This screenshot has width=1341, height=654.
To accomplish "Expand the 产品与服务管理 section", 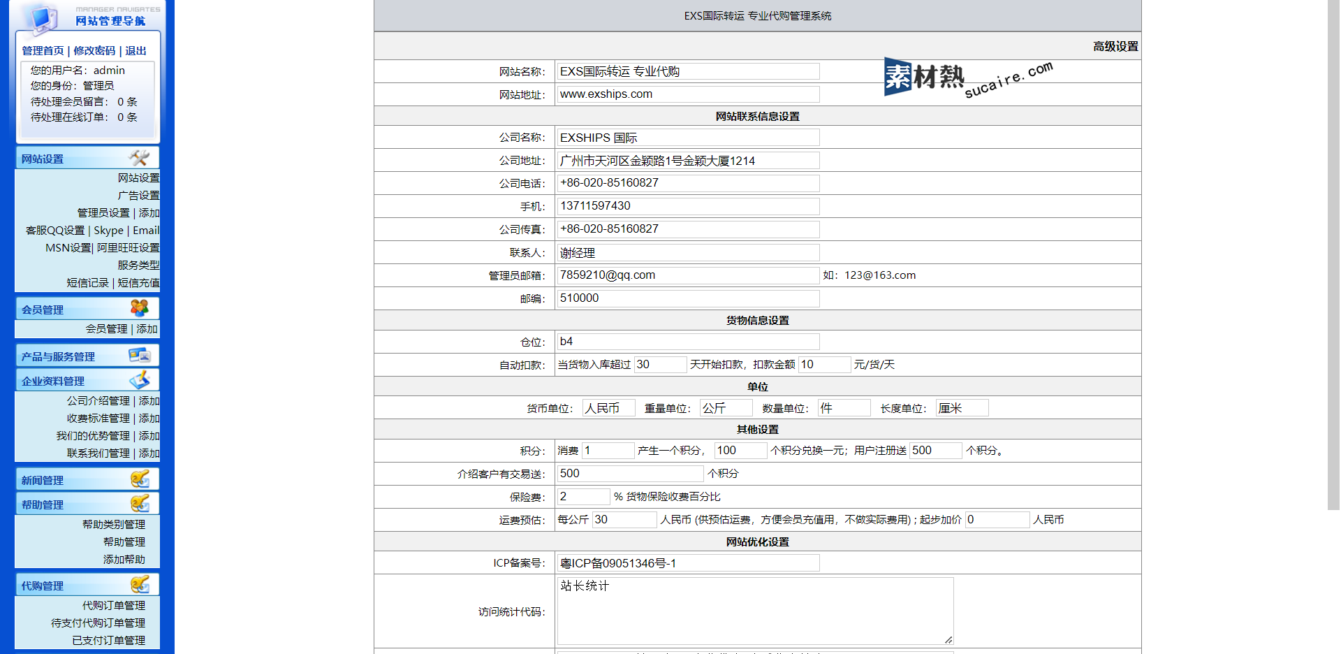I will coord(87,356).
